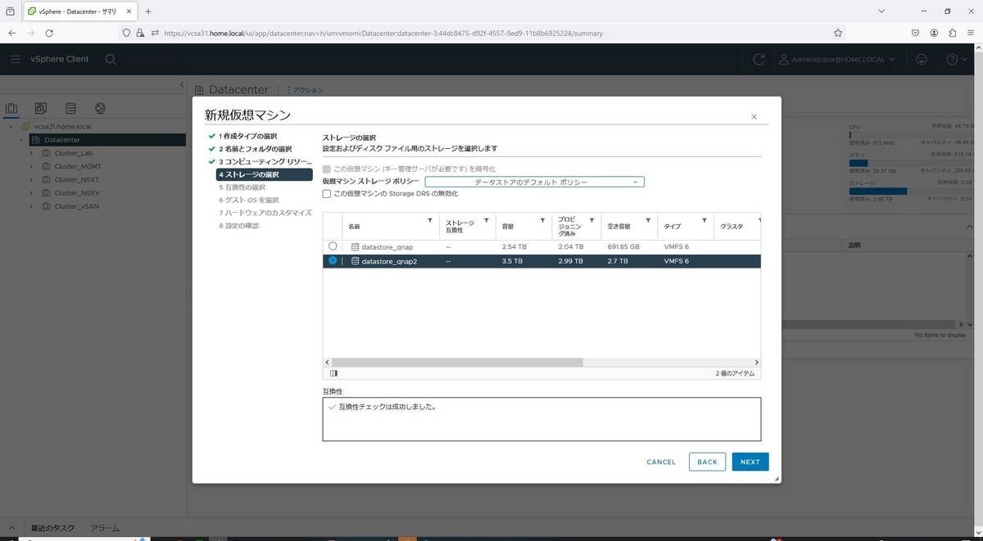The image size is (983, 541).
Task: Expand Cluster_Lab in the tree
Action: [x=31, y=153]
